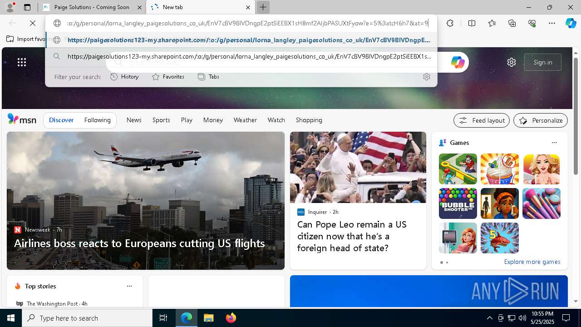Click Explore more games link
This screenshot has height=327, width=581.
[532, 262]
